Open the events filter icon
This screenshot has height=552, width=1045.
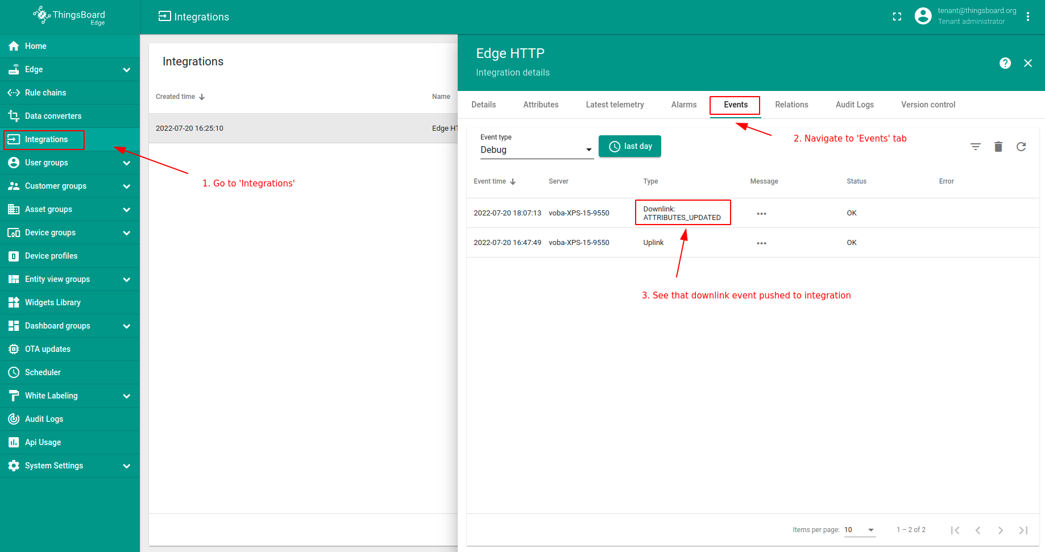point(976,147)
